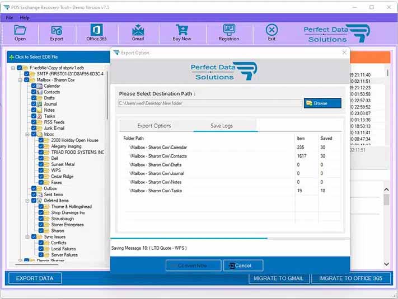This screenshot has height=299, width=398.
Task: Click the green plus Select EDB File icon
Action: point(11,57)
